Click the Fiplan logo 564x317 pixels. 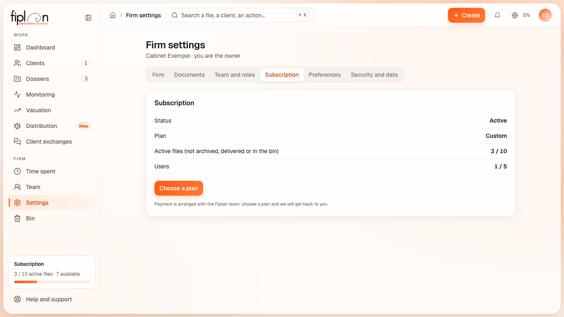point(29,18)
